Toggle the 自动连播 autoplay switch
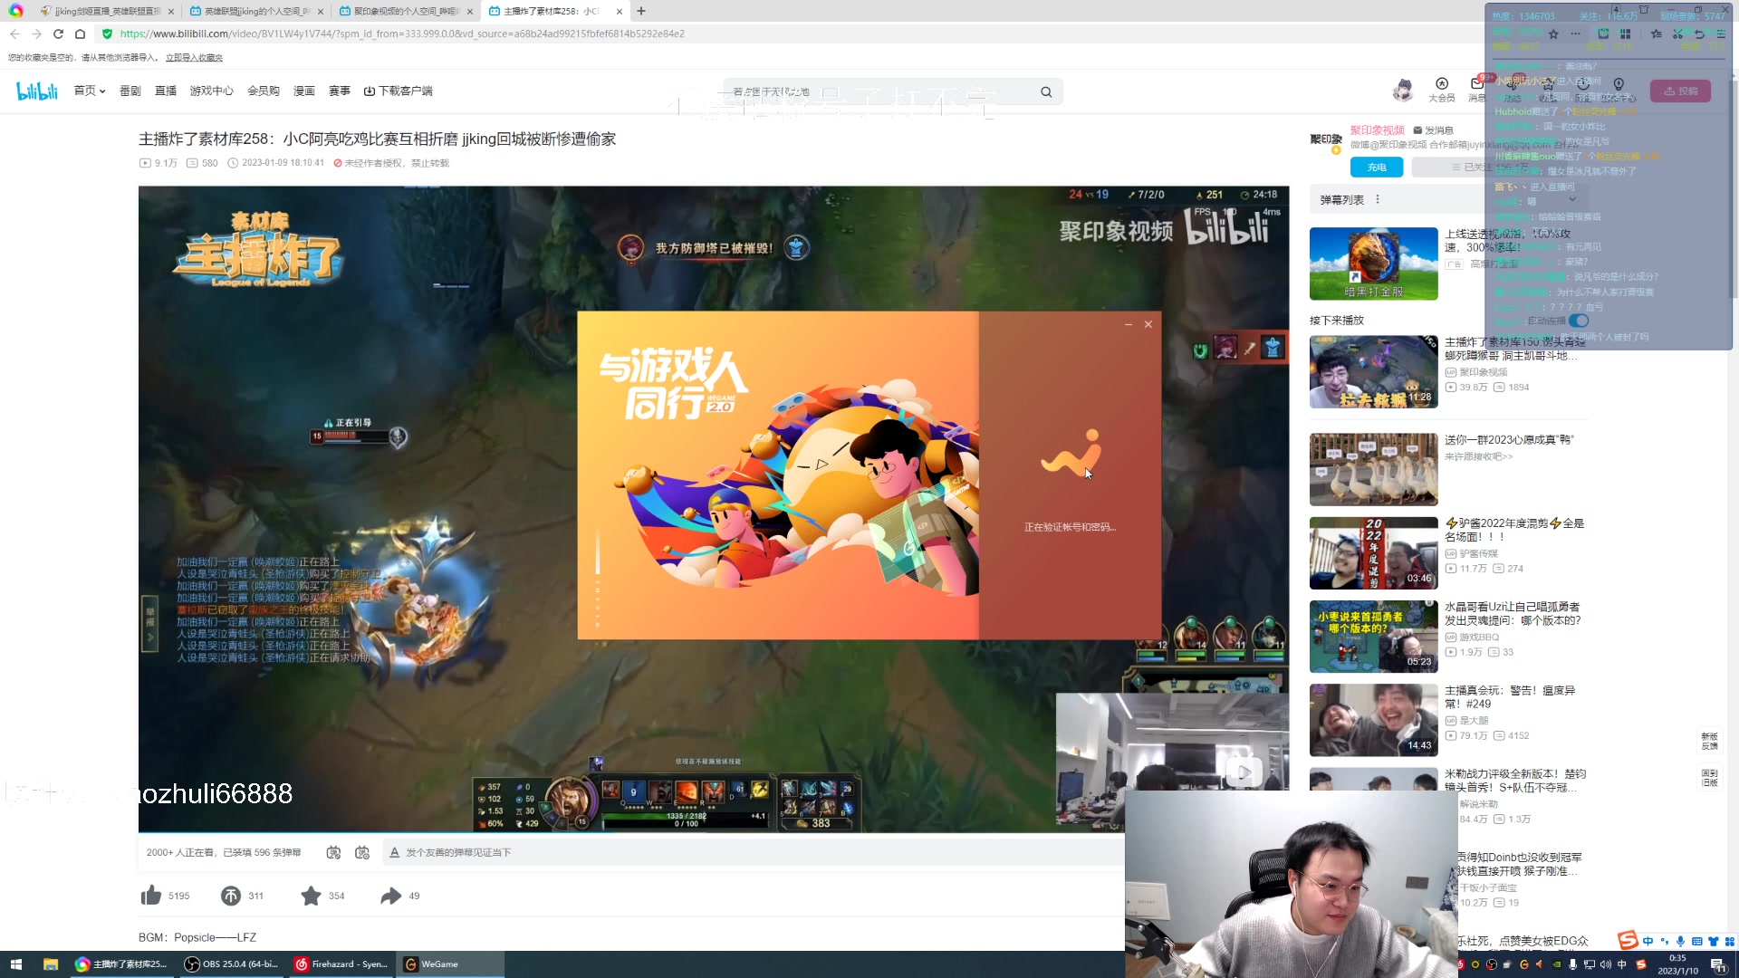 pyautogui.click(x=1579, y=321)
